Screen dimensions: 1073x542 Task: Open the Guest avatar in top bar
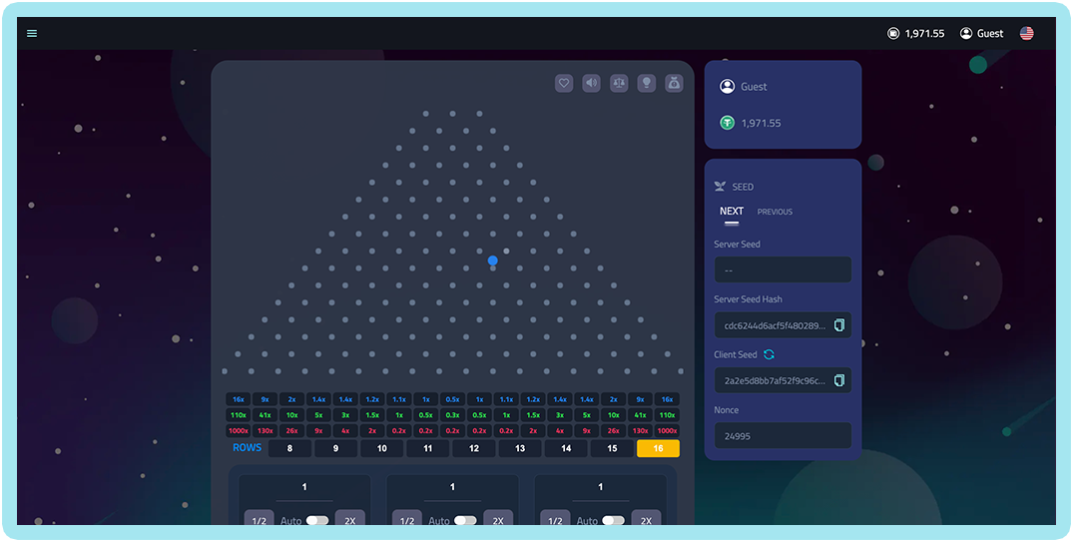click(966, 33)
